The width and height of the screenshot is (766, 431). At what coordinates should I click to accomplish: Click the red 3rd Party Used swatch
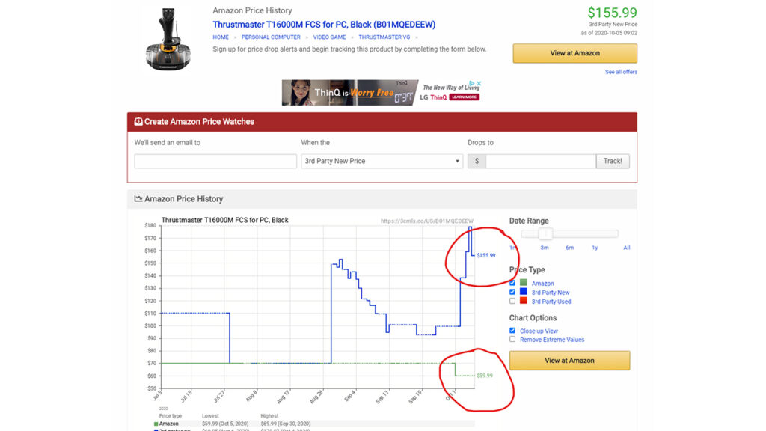pos(523,301)
